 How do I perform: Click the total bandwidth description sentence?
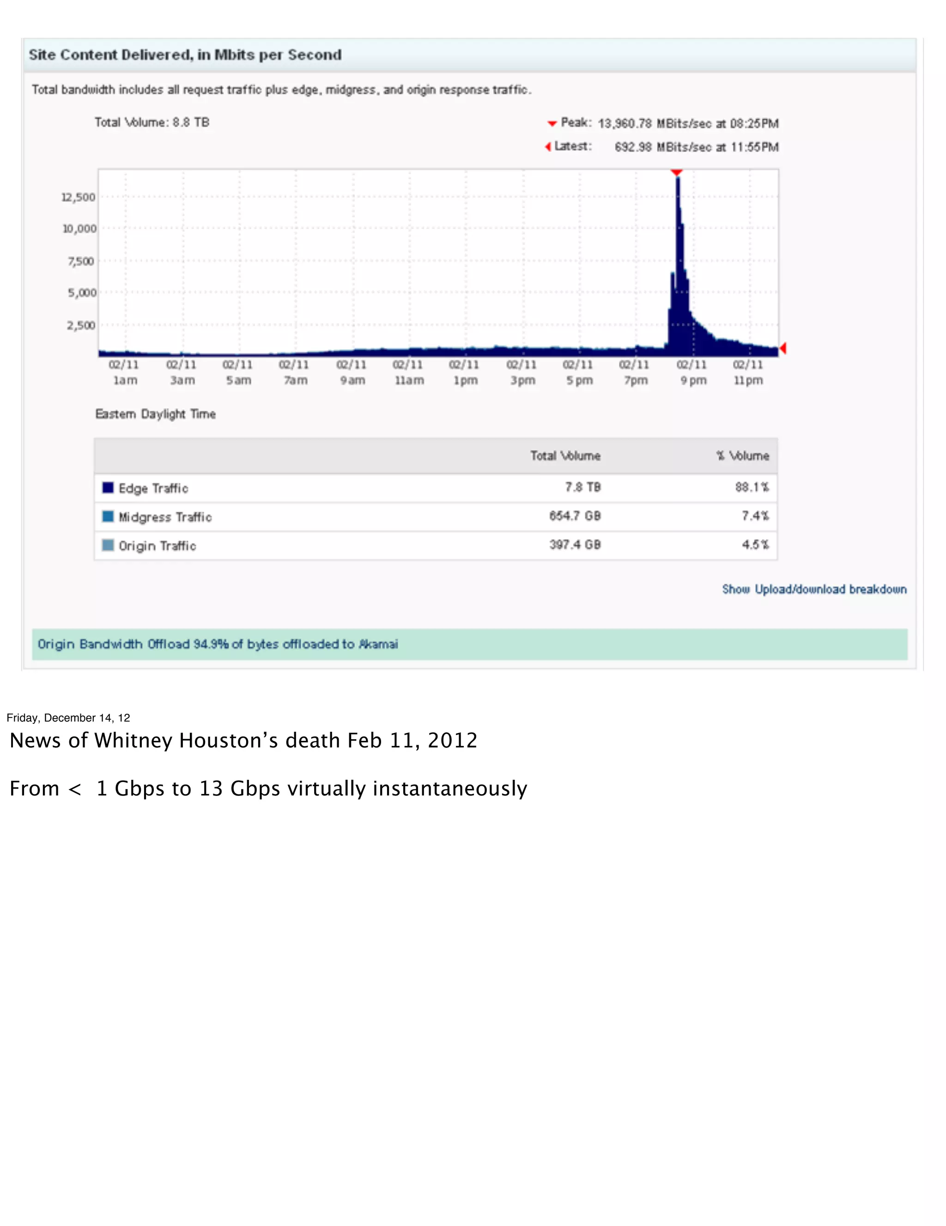coord(281,90)
